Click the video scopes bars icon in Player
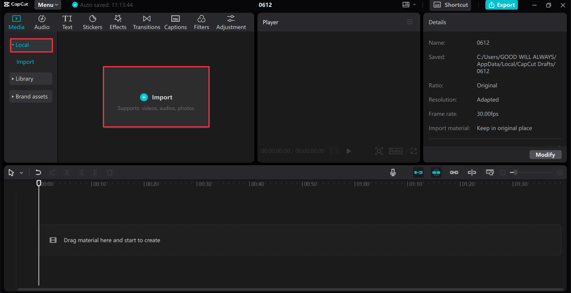The image size is (571, 293). click(x=334, y=151)
